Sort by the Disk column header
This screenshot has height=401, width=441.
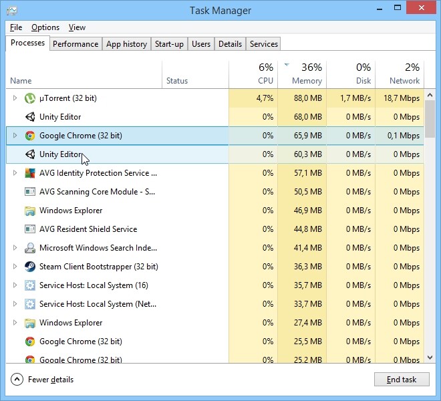(351, 75)
